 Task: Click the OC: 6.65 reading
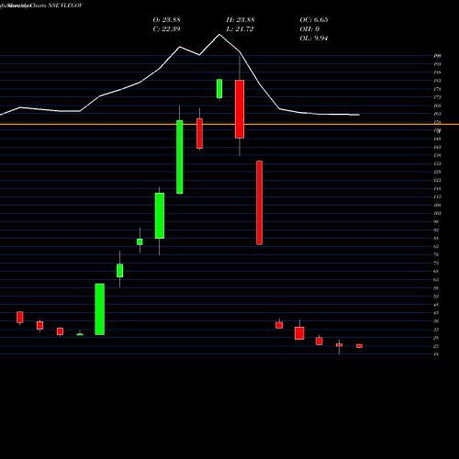pos(314,20)
